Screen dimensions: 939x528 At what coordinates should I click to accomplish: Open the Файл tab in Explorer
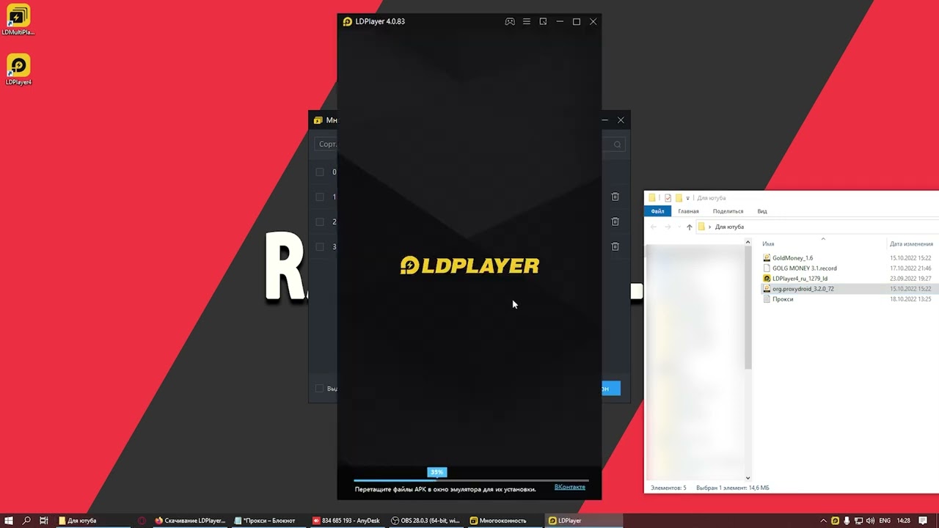pos(657,211)
